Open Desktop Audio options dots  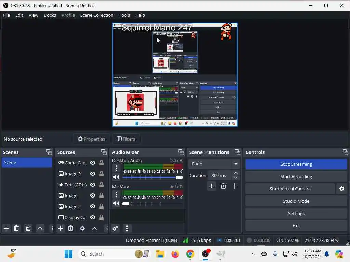click(116, 168)
